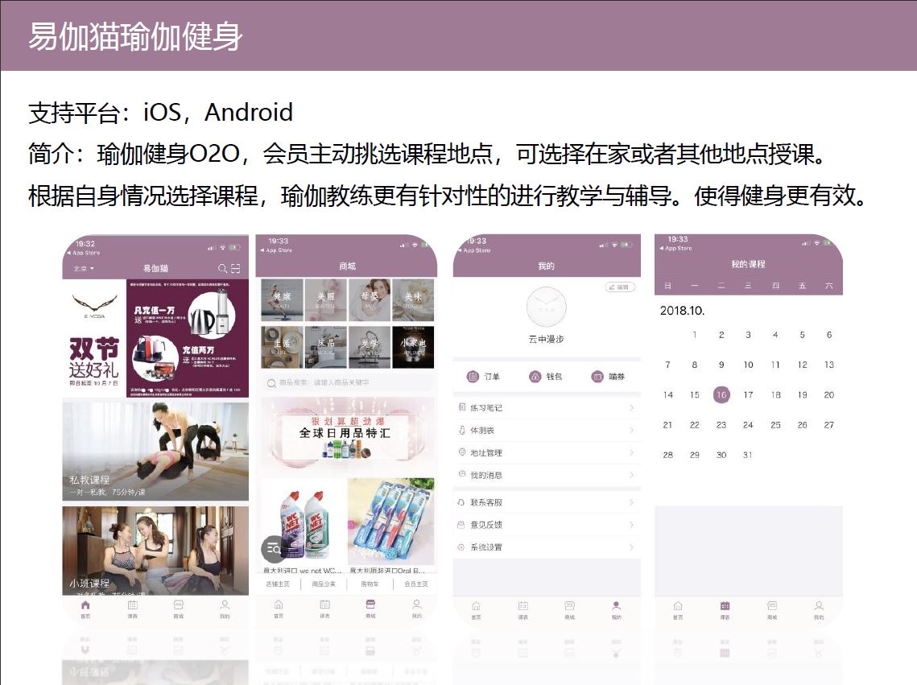Open the 订单 orders icon
This screenshot has width=917, height=685.
473,377
